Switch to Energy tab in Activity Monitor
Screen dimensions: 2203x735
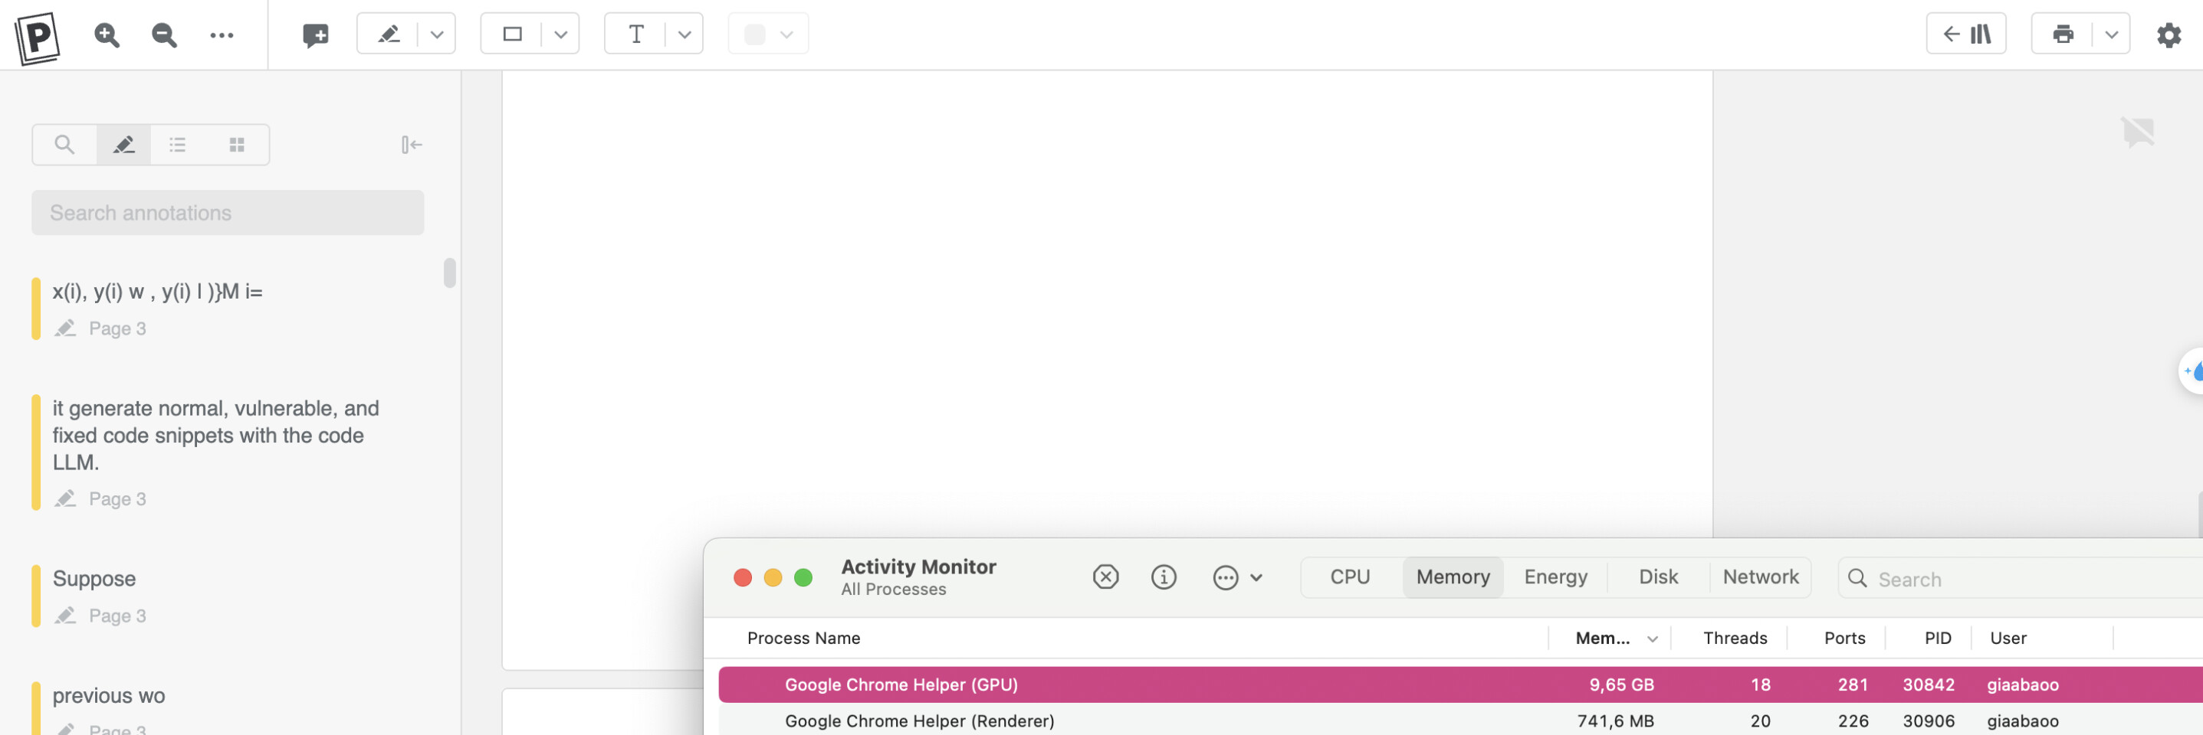(x=1555, y=577)
